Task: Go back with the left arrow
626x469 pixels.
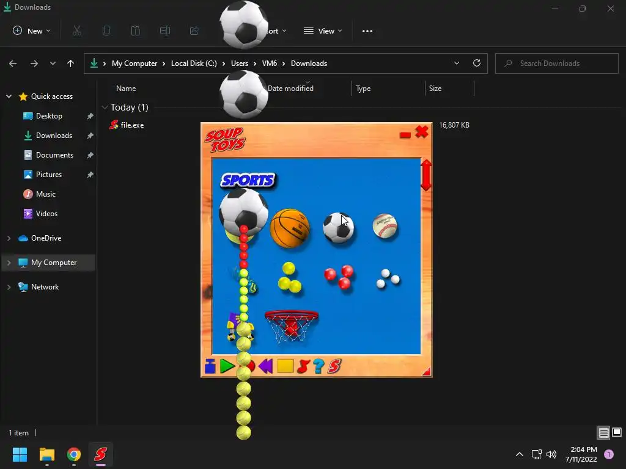Action: [13, 64]
